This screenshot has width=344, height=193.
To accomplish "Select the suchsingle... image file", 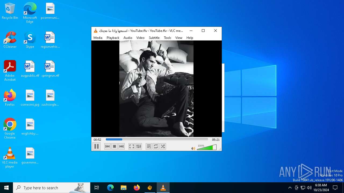I will point(50,98).
